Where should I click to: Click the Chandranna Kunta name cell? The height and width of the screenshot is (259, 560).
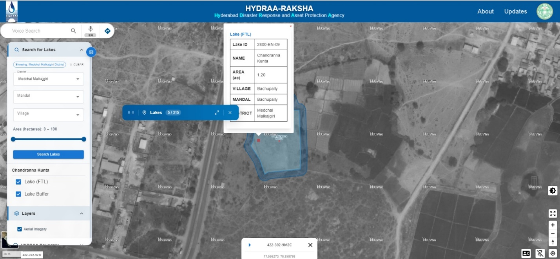pos(271,58)
